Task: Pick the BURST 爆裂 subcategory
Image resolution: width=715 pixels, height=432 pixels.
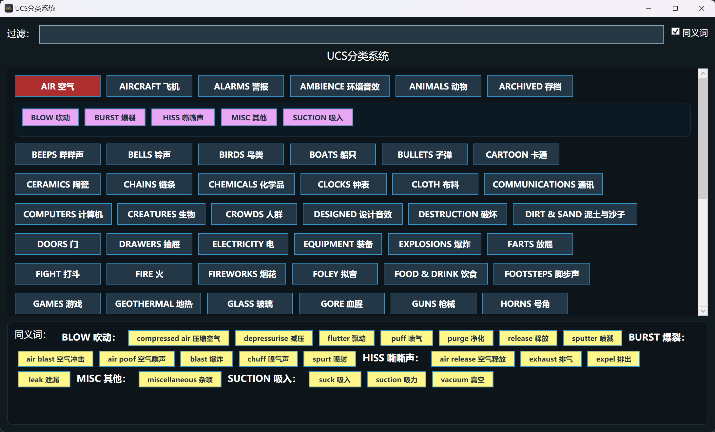Action: point(115,117)
